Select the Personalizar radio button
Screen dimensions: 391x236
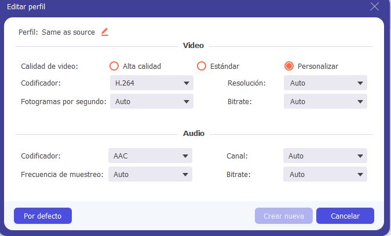pyautogui.click(x=289, y=66)
